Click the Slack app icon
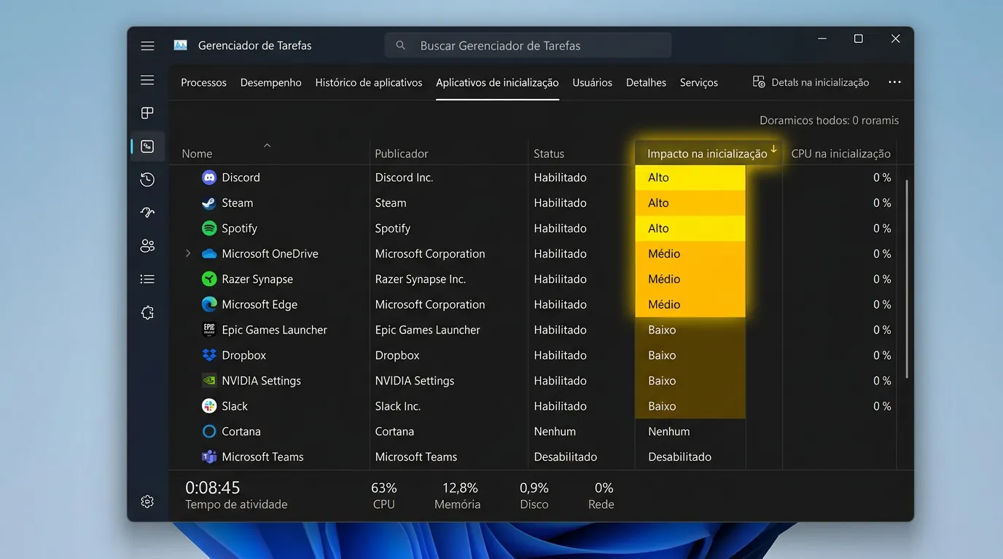 (x=209, y=406)
